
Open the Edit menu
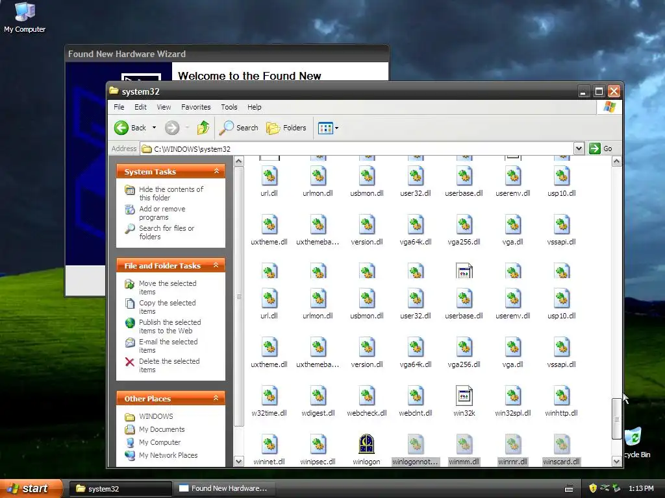(x=140, y=107)
